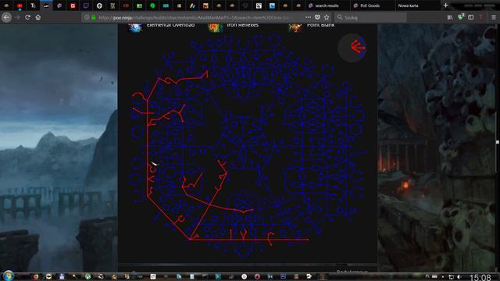The height and width of the screenshot is (281, 500).
Task: Click the 'Elemental Overload' label
Action: pyautogui.click(x=170, y=25)
